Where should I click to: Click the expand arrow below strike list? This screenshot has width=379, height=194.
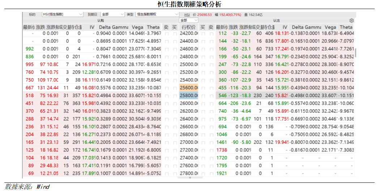(x=191, y=178)
